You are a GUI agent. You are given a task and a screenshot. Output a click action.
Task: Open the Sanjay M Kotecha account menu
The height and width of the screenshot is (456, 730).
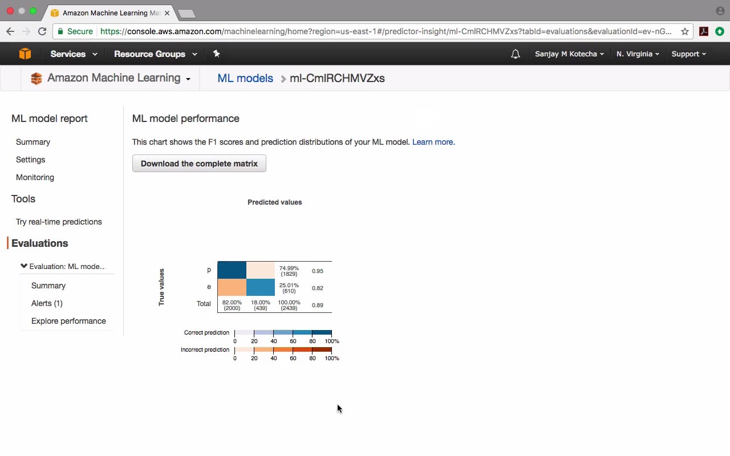click(x=569, y=54)
